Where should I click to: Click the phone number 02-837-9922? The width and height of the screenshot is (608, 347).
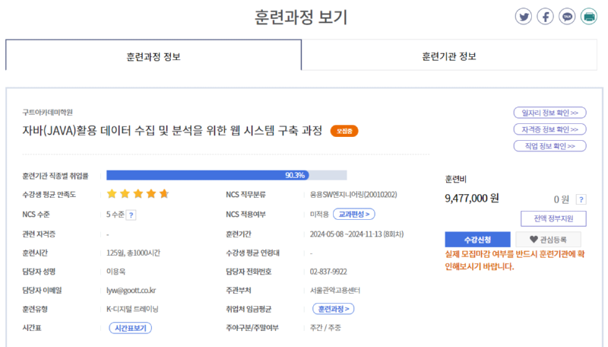click(328, 272)
